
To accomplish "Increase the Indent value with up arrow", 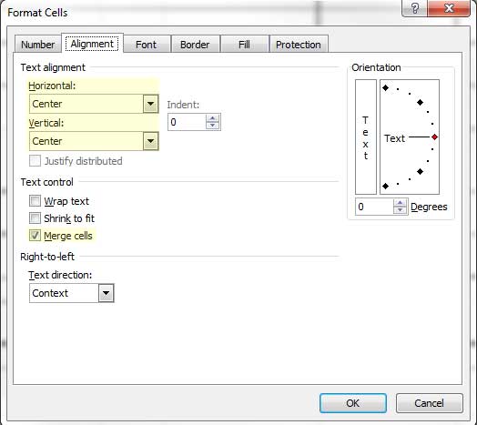I will click(213, 118).
